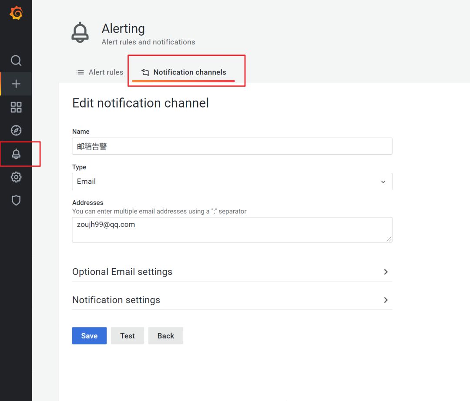Open the Explore compass icon

coord(16,130)
